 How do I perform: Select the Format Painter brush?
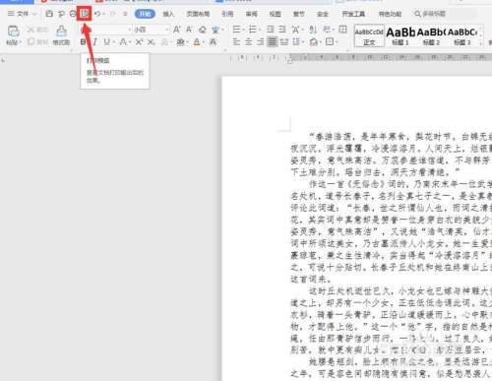(x=61, y=32)
